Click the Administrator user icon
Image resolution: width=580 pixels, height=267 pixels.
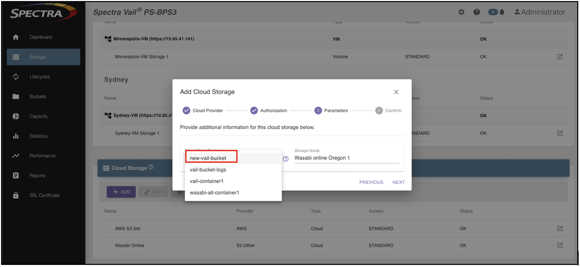[517, 12]
